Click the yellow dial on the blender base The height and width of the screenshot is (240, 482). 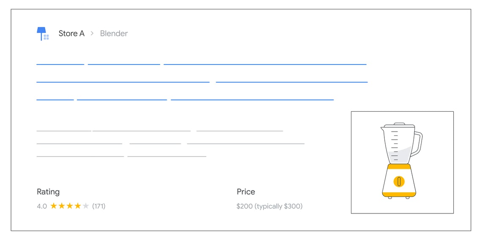399,181
